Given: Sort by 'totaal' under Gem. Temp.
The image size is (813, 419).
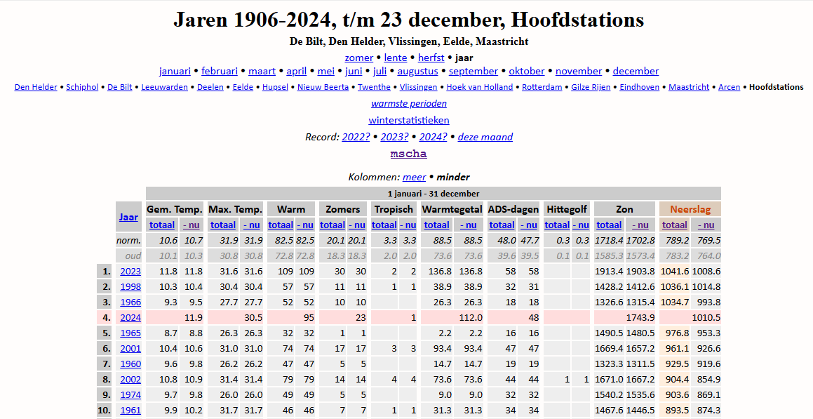Looking at the screenshot, I should click(x=162, y=225).
